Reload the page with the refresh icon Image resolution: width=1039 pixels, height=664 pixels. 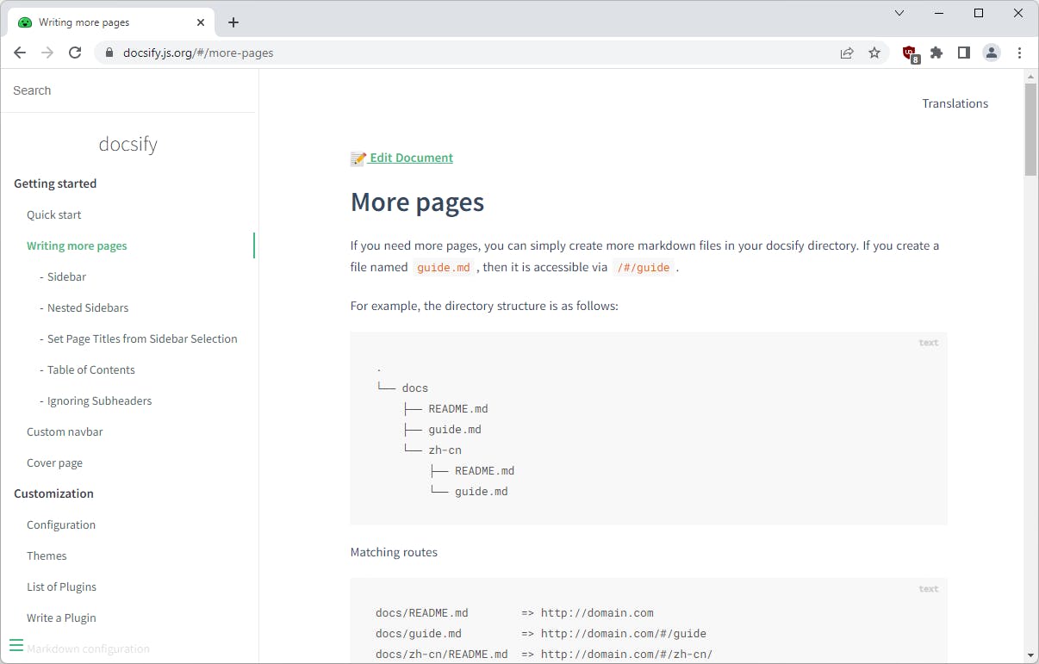click(x=75, y=53)
